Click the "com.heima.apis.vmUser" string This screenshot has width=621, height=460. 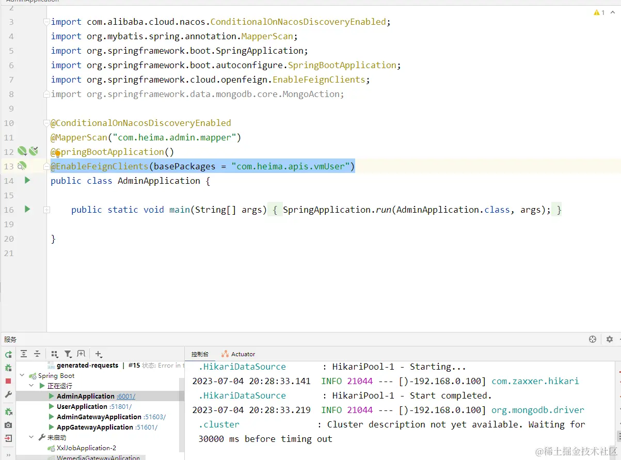tap(291, 166)
